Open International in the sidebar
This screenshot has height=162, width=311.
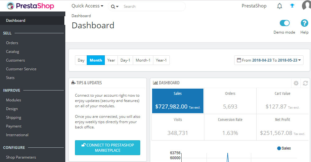click(x=17, y=135)
